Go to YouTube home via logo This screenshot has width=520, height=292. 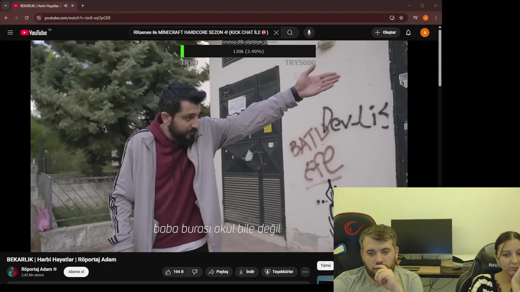click(34, 32)
